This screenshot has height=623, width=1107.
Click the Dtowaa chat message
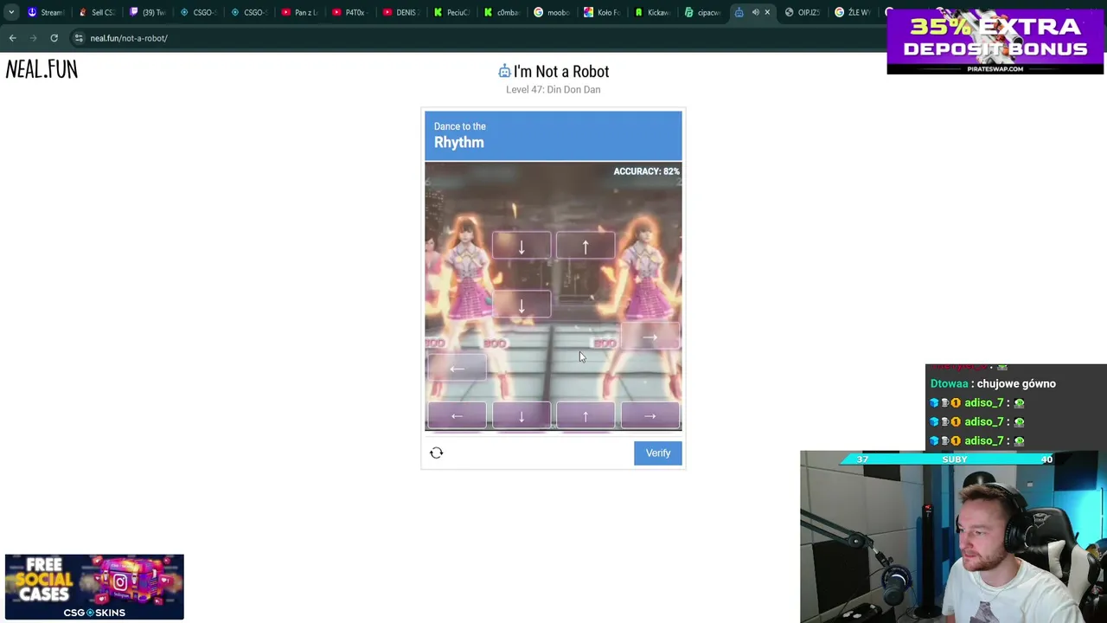click(993, 383)
